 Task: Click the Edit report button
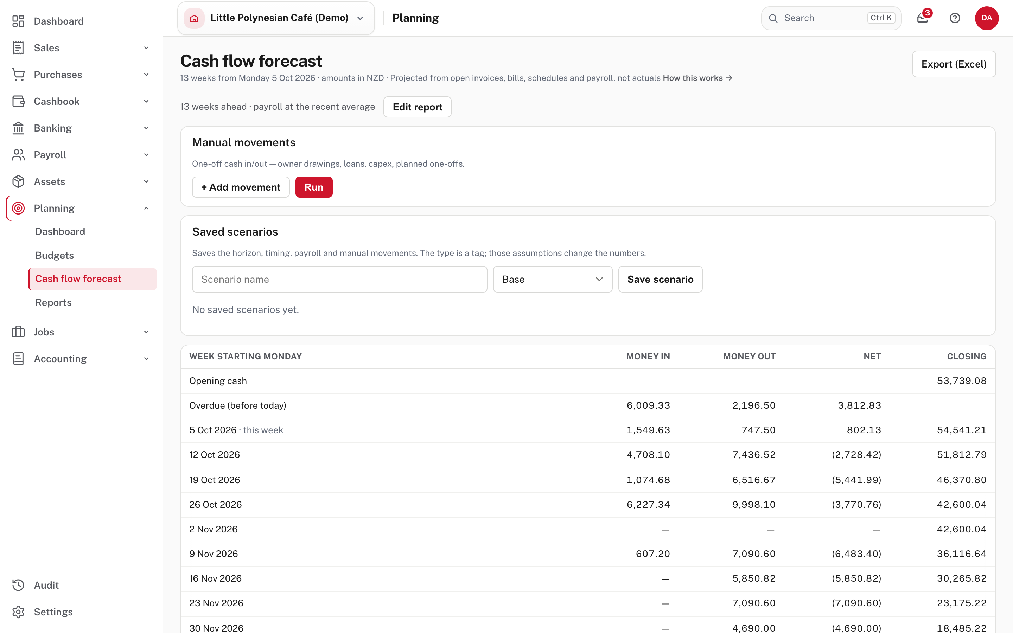418,107
